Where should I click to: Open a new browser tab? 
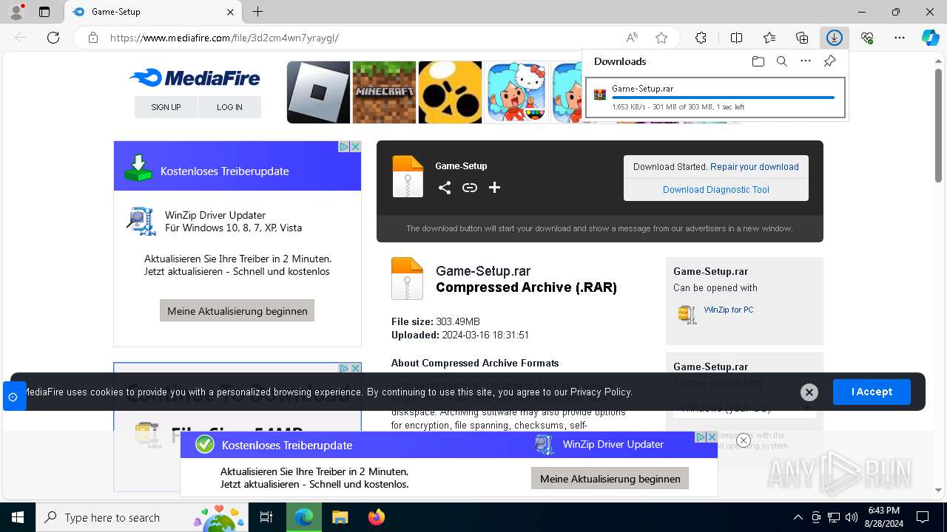point(257,11)
